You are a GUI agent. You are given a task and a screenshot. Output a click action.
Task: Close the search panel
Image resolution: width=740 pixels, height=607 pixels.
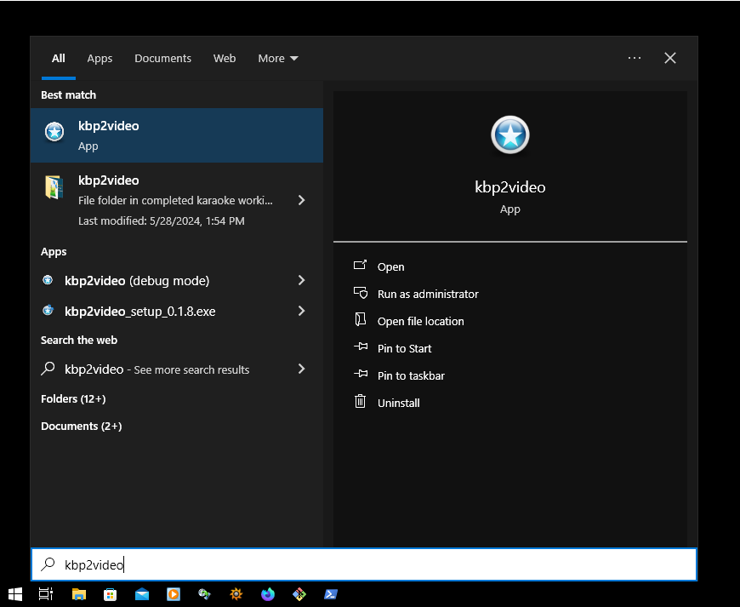670,58
